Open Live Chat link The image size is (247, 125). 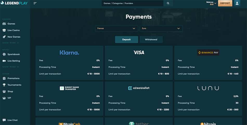click(x=12, y=120)
